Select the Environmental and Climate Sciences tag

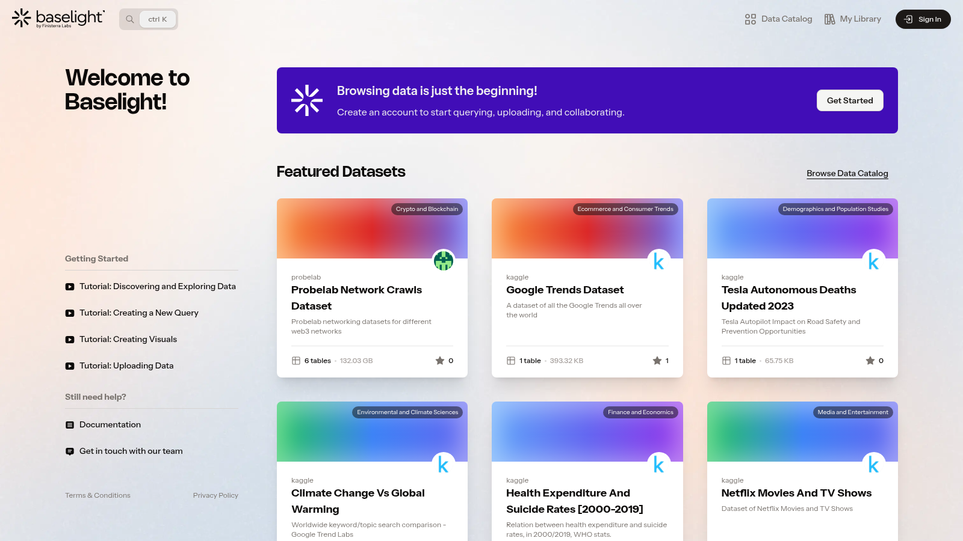click(x=407, y=412)
